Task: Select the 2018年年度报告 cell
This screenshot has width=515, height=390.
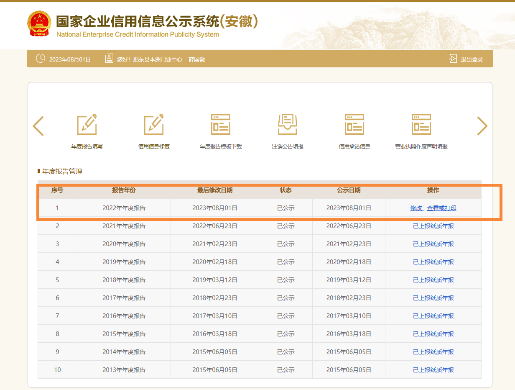Action: pos(124,280)
